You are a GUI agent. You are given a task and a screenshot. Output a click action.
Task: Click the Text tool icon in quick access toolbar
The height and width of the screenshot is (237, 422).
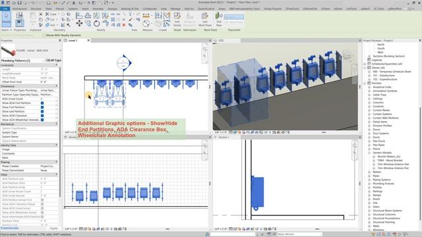coord(74,3)
